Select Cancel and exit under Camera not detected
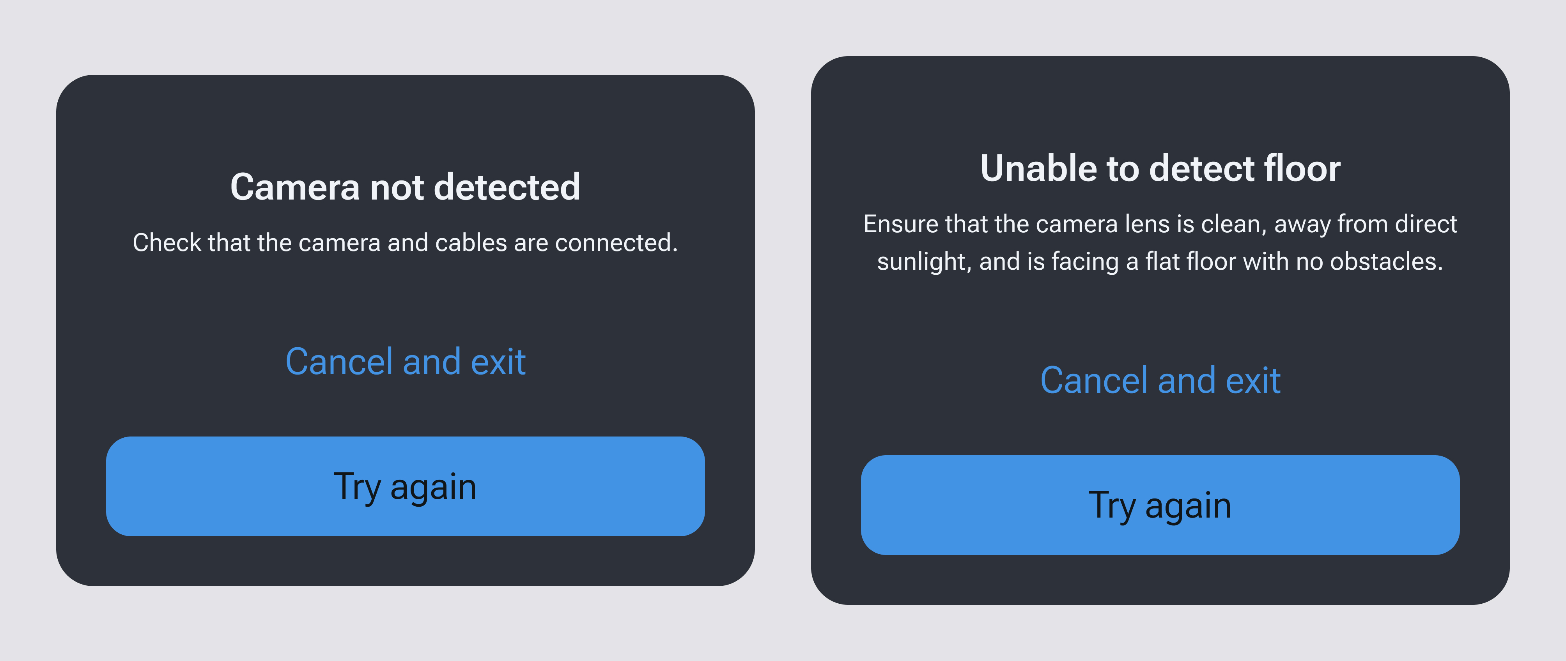Image resolution: width=1566 pixels, height=661 pixels. (405, 362)
